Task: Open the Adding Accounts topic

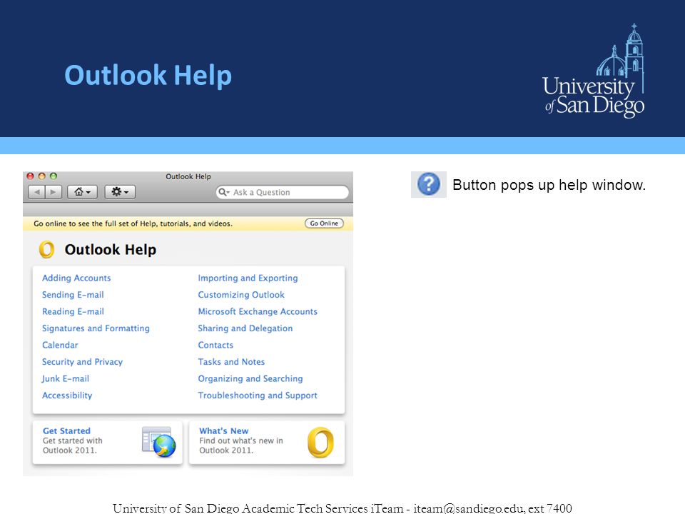Action: 76,278
